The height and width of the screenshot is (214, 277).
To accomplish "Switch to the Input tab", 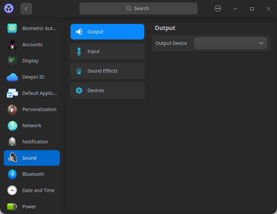I will point(107,51).
